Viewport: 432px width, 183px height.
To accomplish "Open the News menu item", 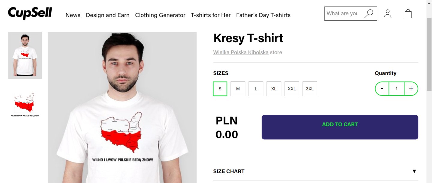I will coord(73,15).
